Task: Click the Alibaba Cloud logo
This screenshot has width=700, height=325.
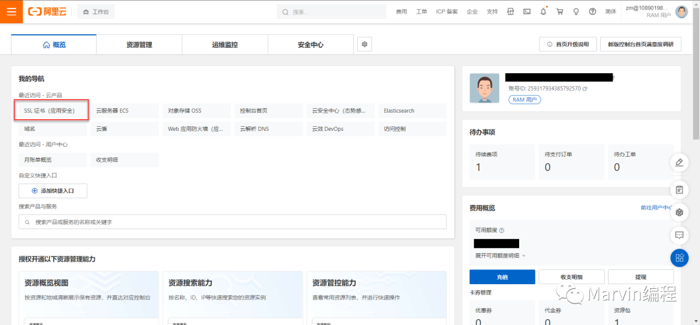Action: (47, 12)
